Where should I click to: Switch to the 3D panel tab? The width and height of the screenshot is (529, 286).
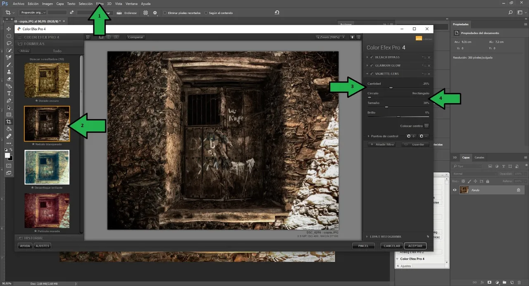tap(455, 158)
